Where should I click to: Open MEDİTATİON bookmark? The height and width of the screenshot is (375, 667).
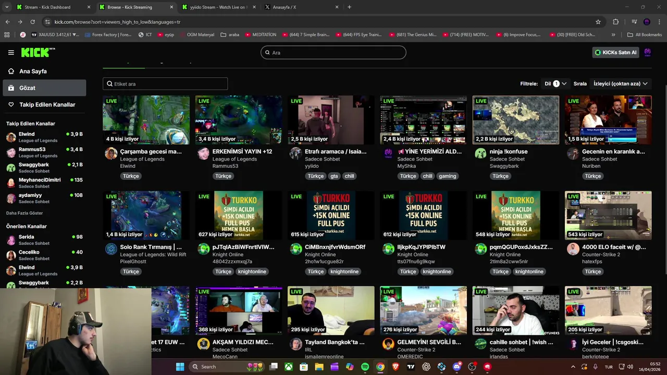click(261, 35)
